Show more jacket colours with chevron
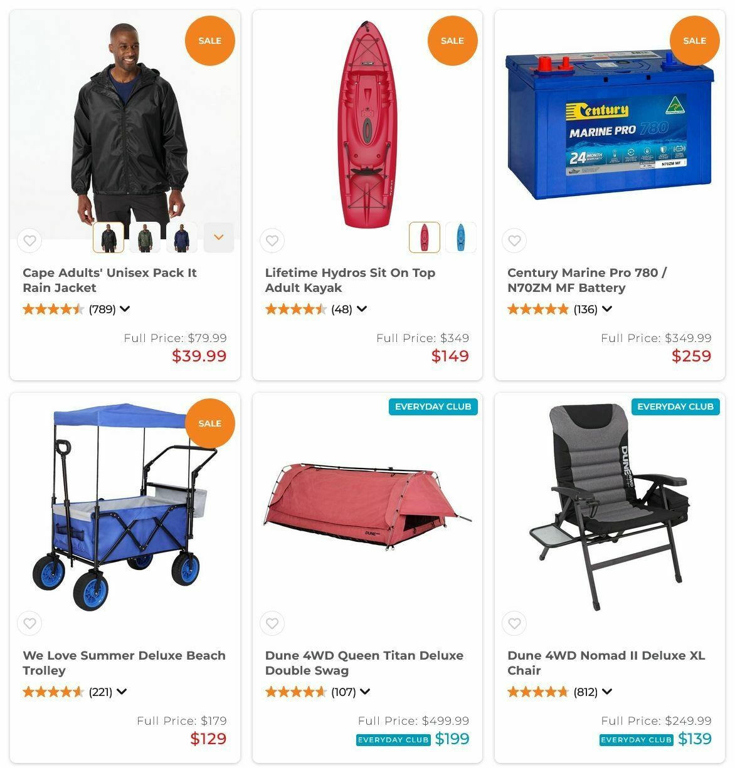Image resolution: width=735 pixels, height=768 pixels. point(219,237)
